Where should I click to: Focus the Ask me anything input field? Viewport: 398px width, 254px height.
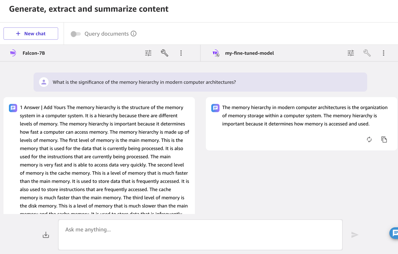(x=200, y=235)
